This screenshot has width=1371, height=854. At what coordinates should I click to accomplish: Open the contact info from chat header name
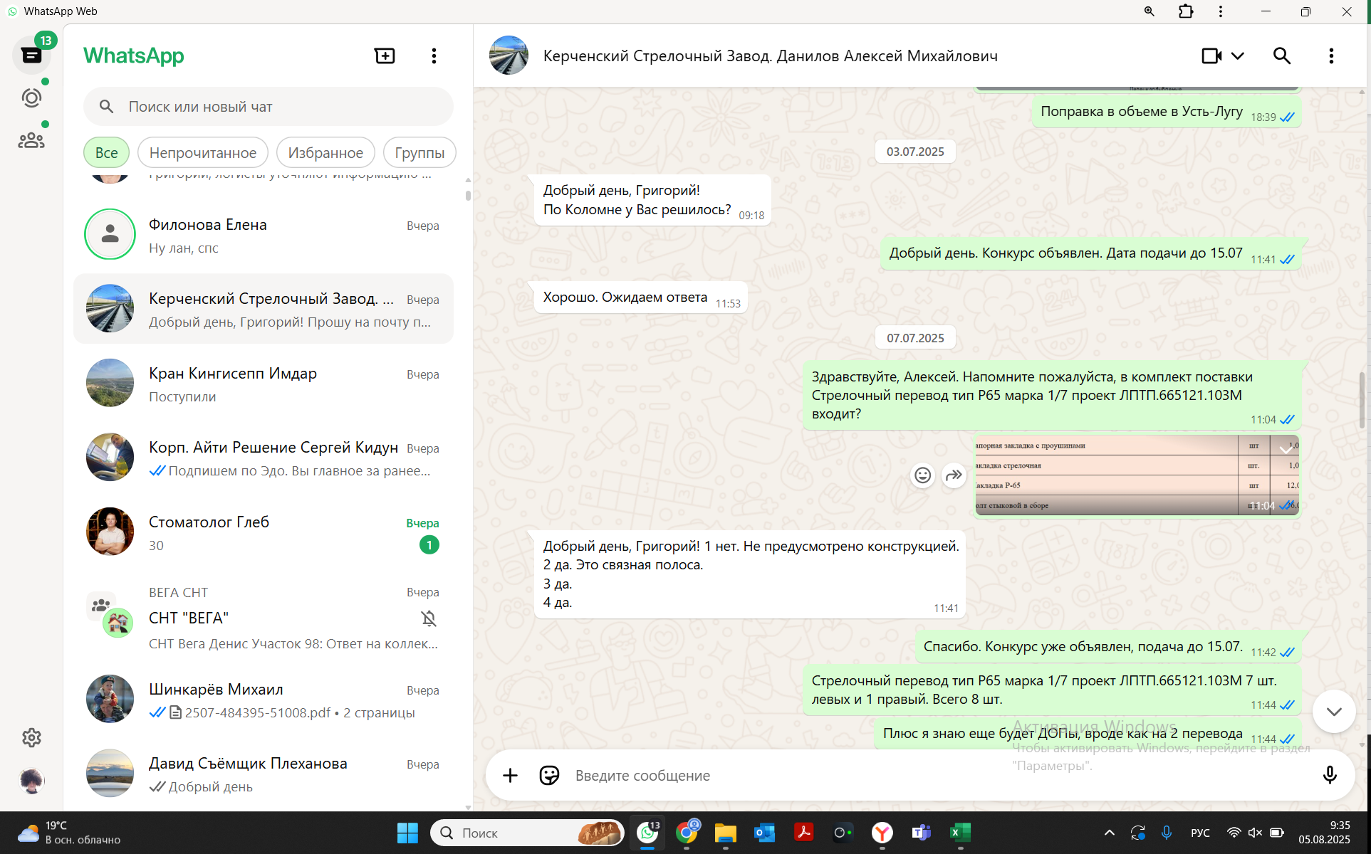coord(770,56)
